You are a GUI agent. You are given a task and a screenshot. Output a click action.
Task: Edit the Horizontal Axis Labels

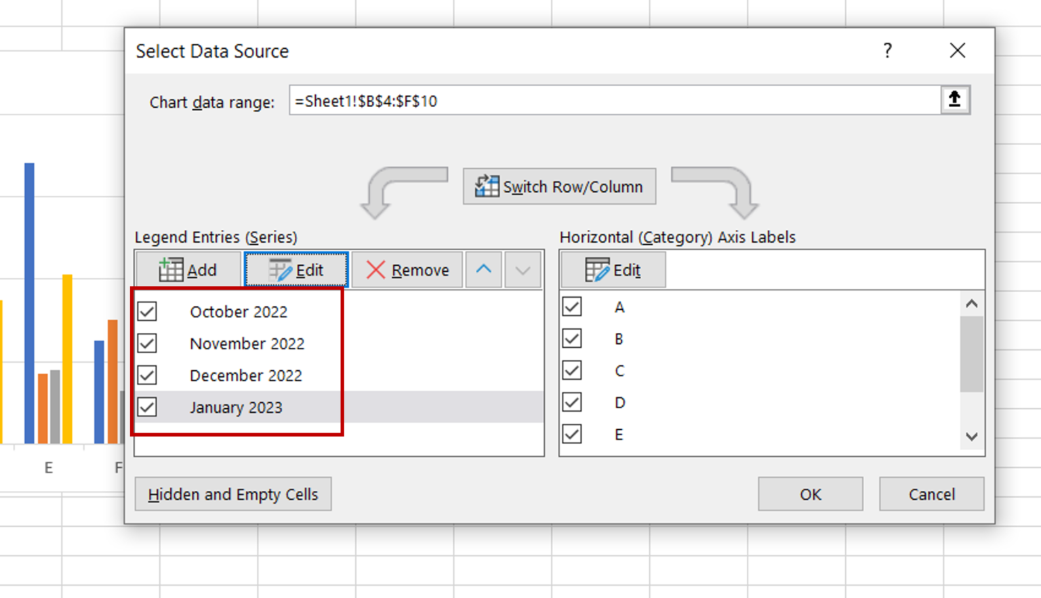click(612, 269)
